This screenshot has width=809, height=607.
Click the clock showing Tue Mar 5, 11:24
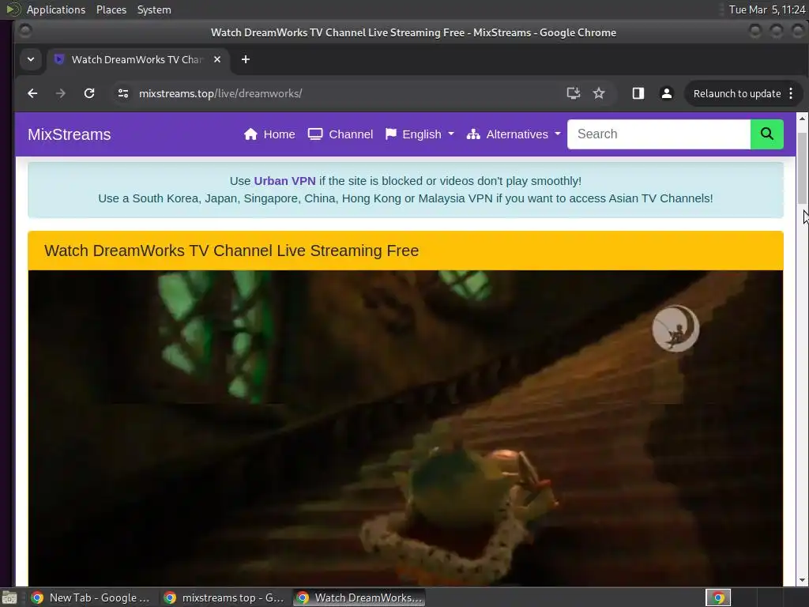click(766, 9)
